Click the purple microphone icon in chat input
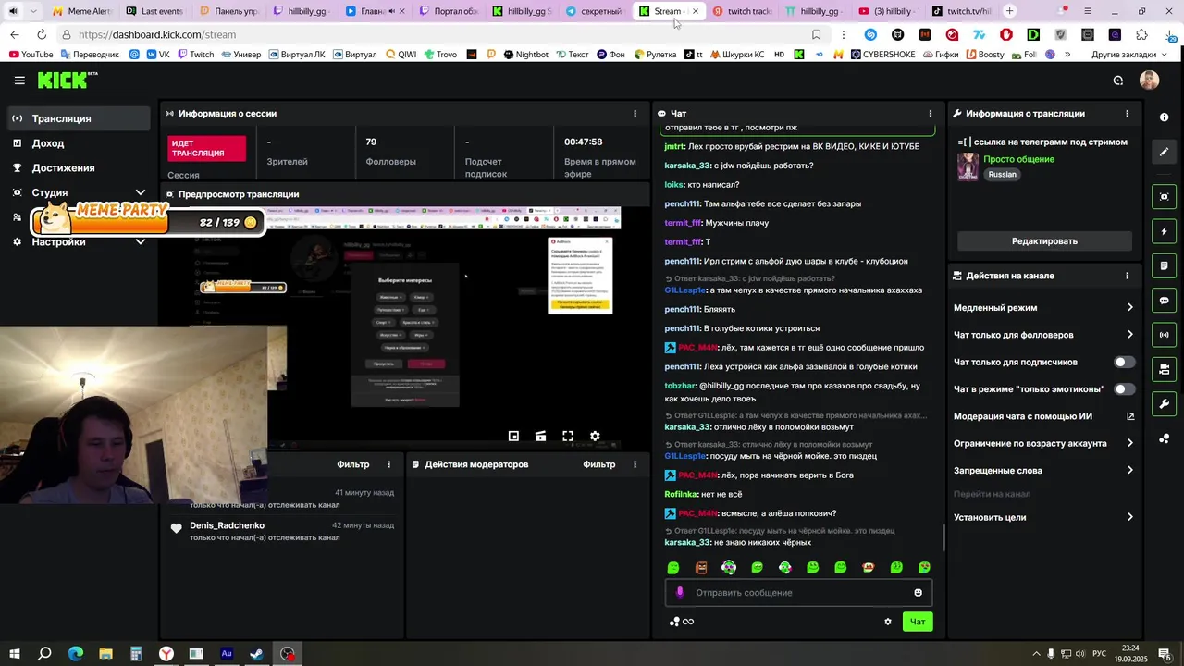 pos(680,593)
